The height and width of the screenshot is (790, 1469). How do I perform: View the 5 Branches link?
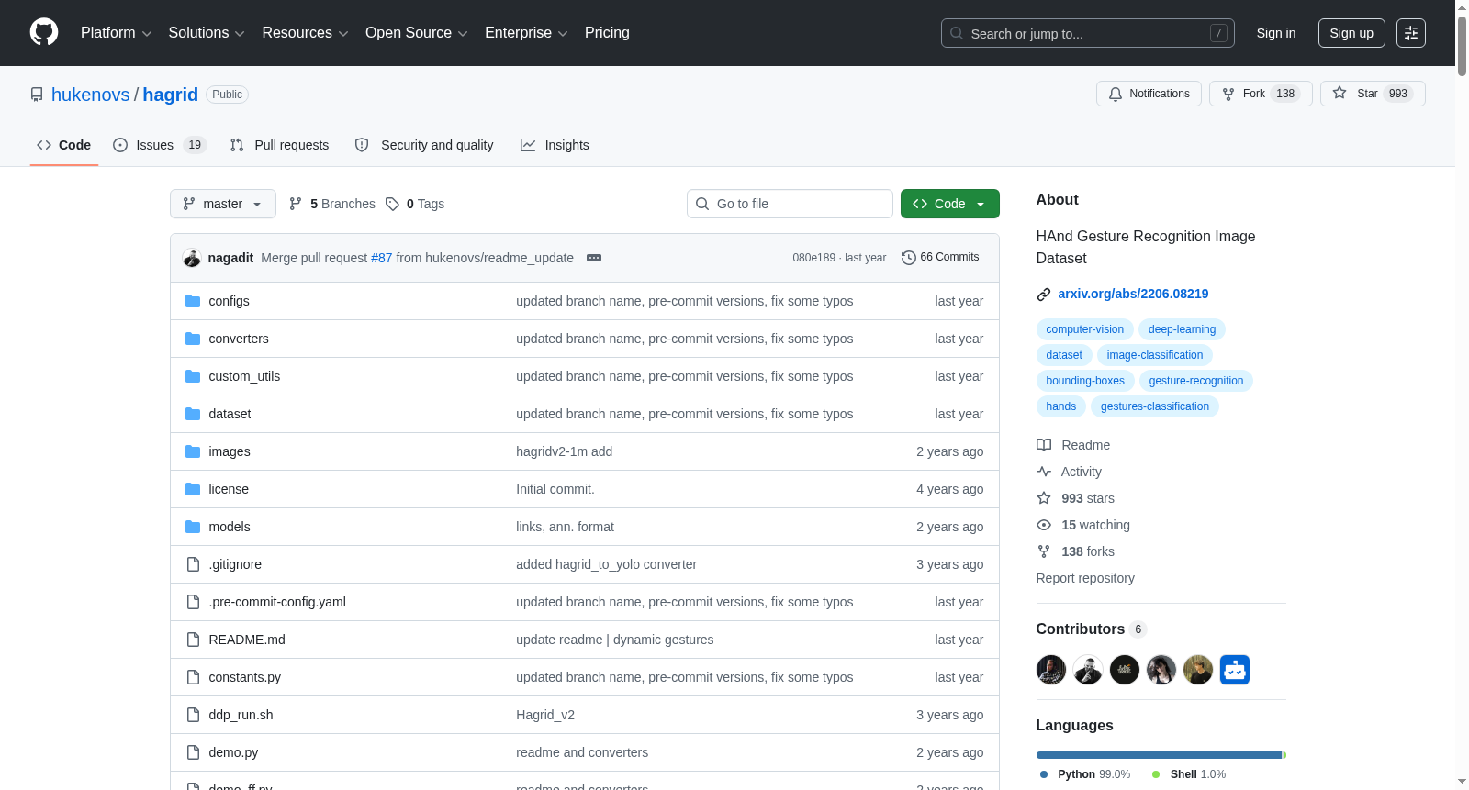pos(332,204)
